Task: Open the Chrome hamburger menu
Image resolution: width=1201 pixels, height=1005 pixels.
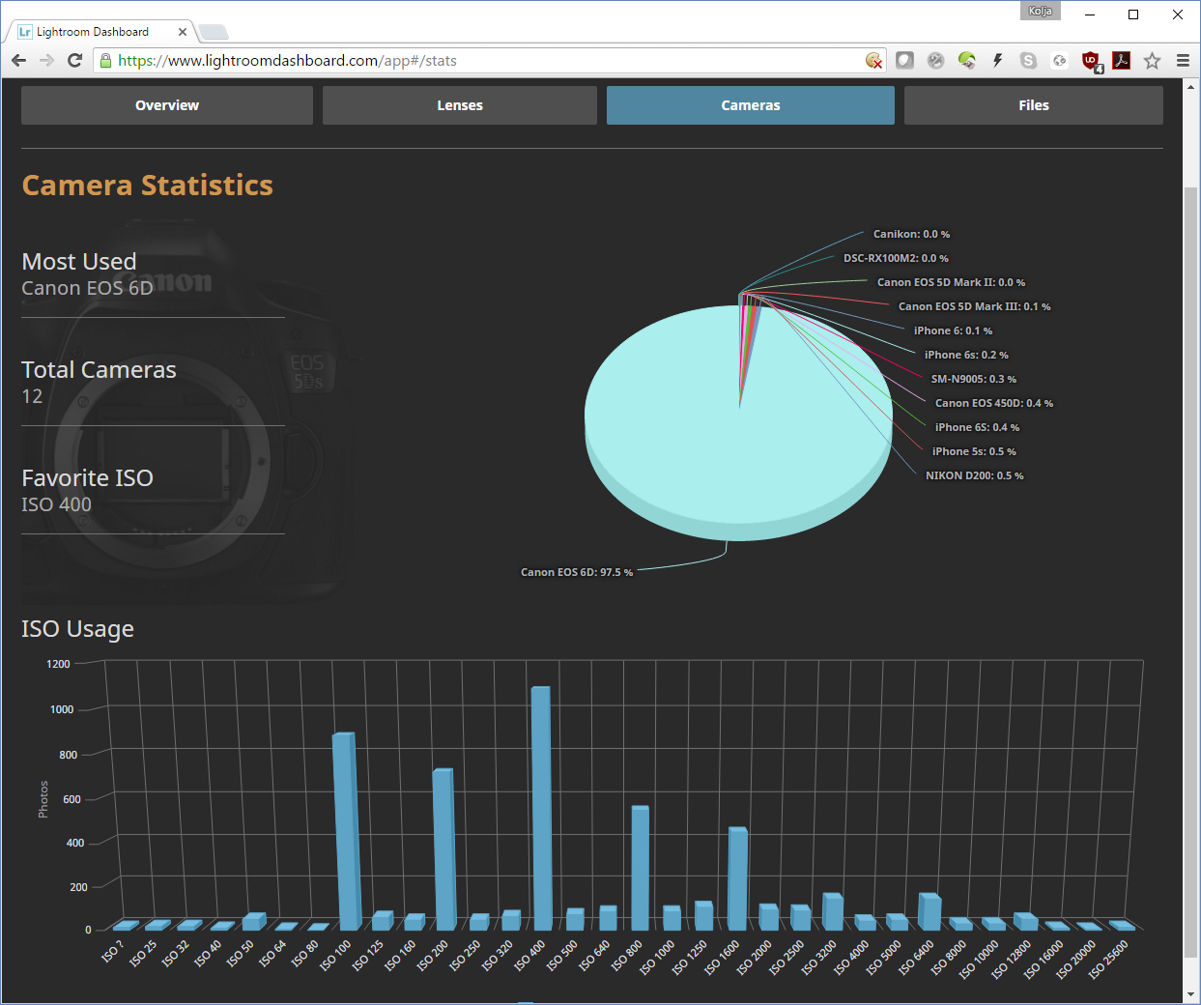Action: 1183,60
